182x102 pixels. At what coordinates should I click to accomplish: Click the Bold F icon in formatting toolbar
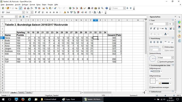coord(36,12)
